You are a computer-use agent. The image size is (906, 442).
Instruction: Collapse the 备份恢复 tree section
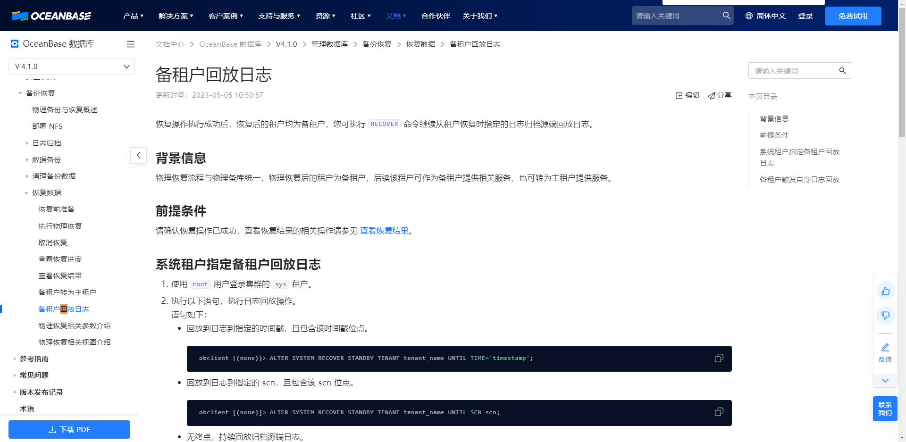20,93
